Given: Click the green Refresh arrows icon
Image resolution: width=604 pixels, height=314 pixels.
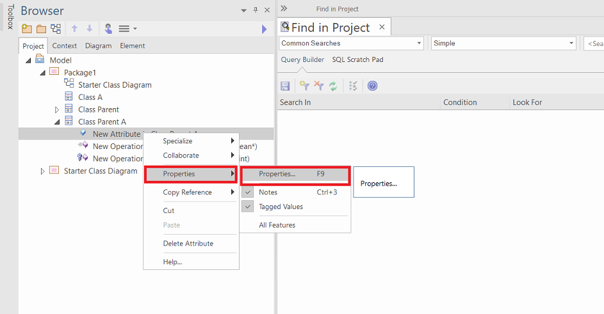Looking at the screenshot, I should [333, 86].
